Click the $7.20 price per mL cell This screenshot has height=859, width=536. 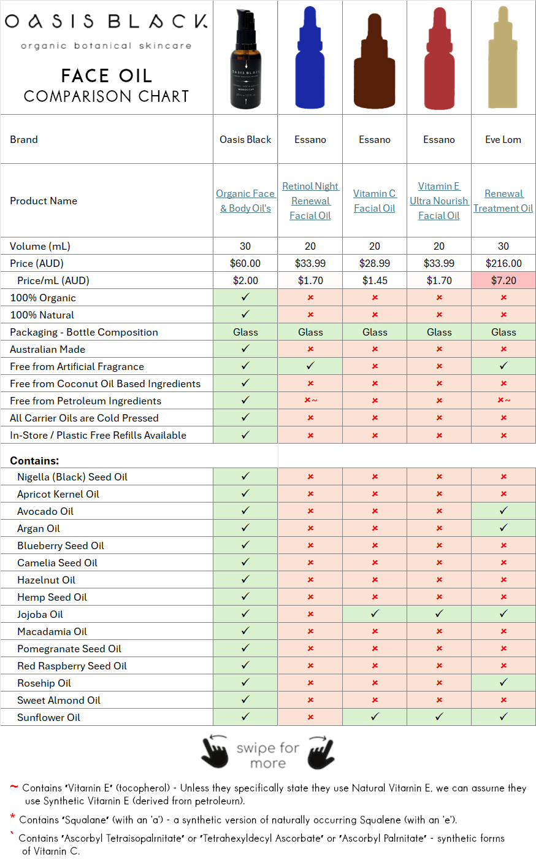[x=503, y=280]
